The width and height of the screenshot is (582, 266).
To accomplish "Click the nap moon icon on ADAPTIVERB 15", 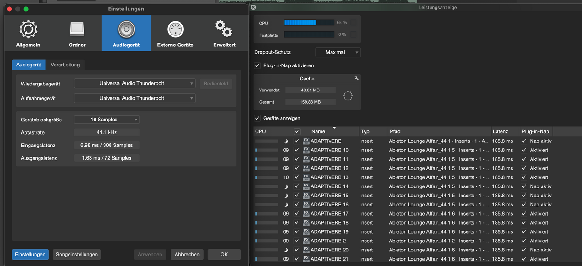I will (286, 196).
